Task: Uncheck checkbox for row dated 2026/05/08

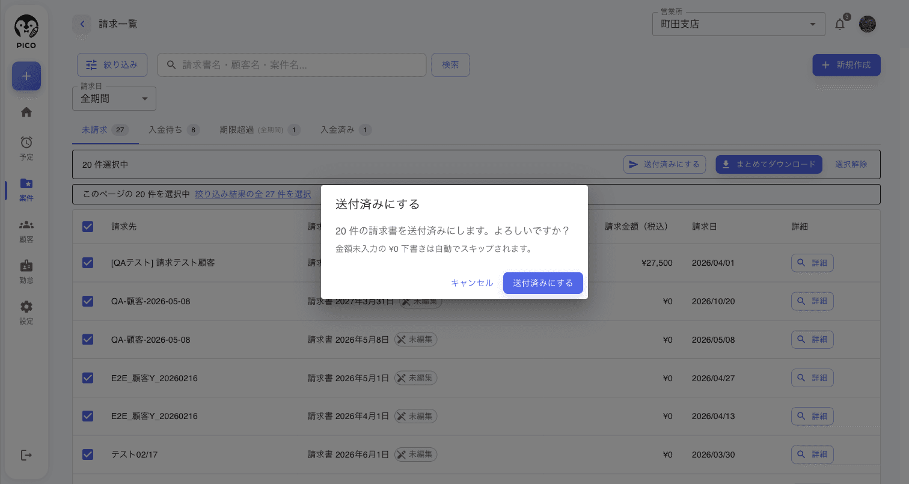Action: 88,339
